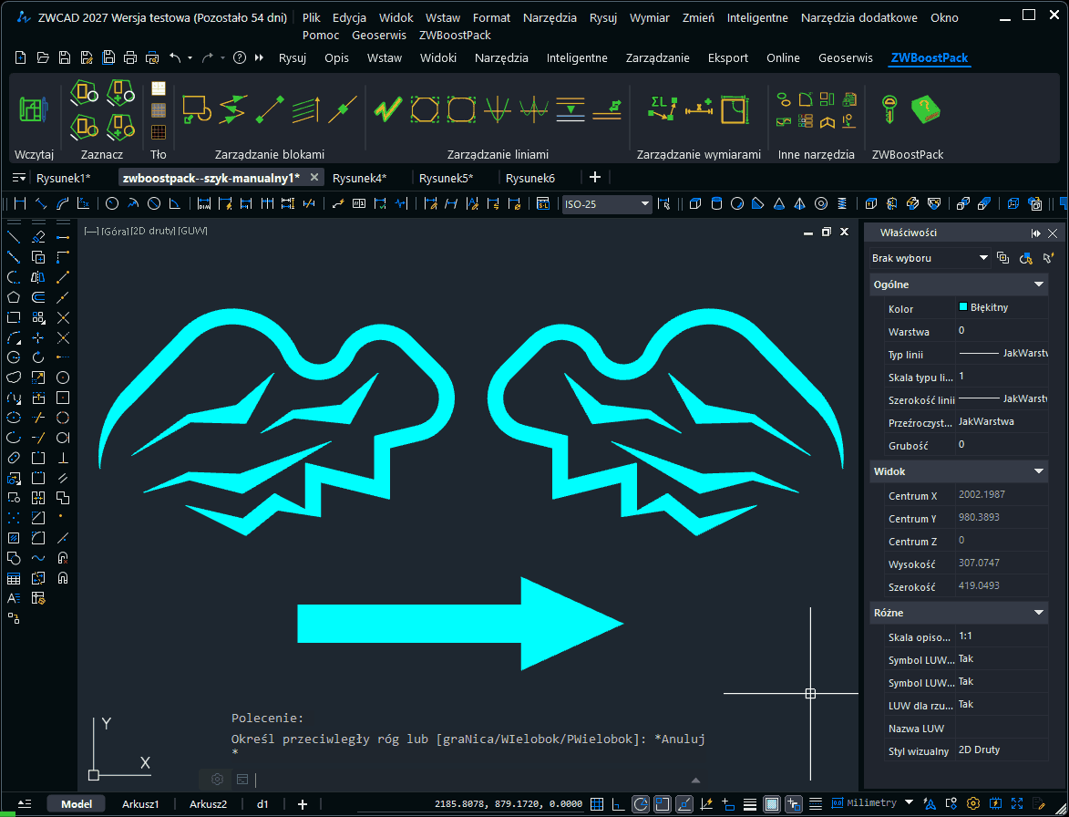1069x817 pixels.
Task: Click the Polygon drawing tool
Action: [14, 297]
